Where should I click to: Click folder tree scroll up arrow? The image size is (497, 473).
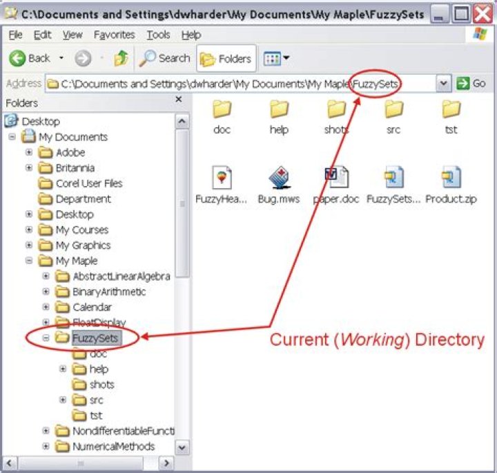pos(182,121)
